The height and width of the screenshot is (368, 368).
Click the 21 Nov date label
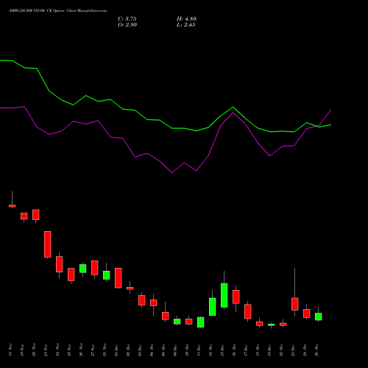[x=46, y=350]
